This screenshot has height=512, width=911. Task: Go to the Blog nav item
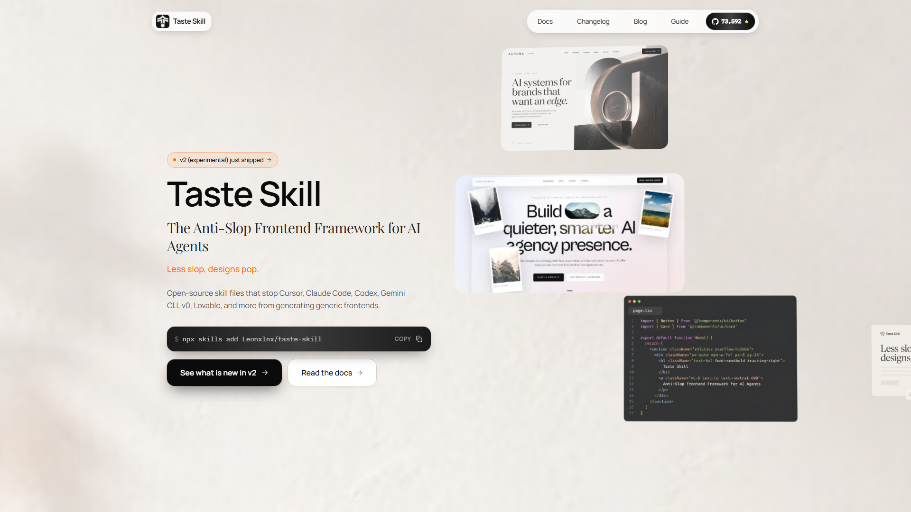pos(640,21)
